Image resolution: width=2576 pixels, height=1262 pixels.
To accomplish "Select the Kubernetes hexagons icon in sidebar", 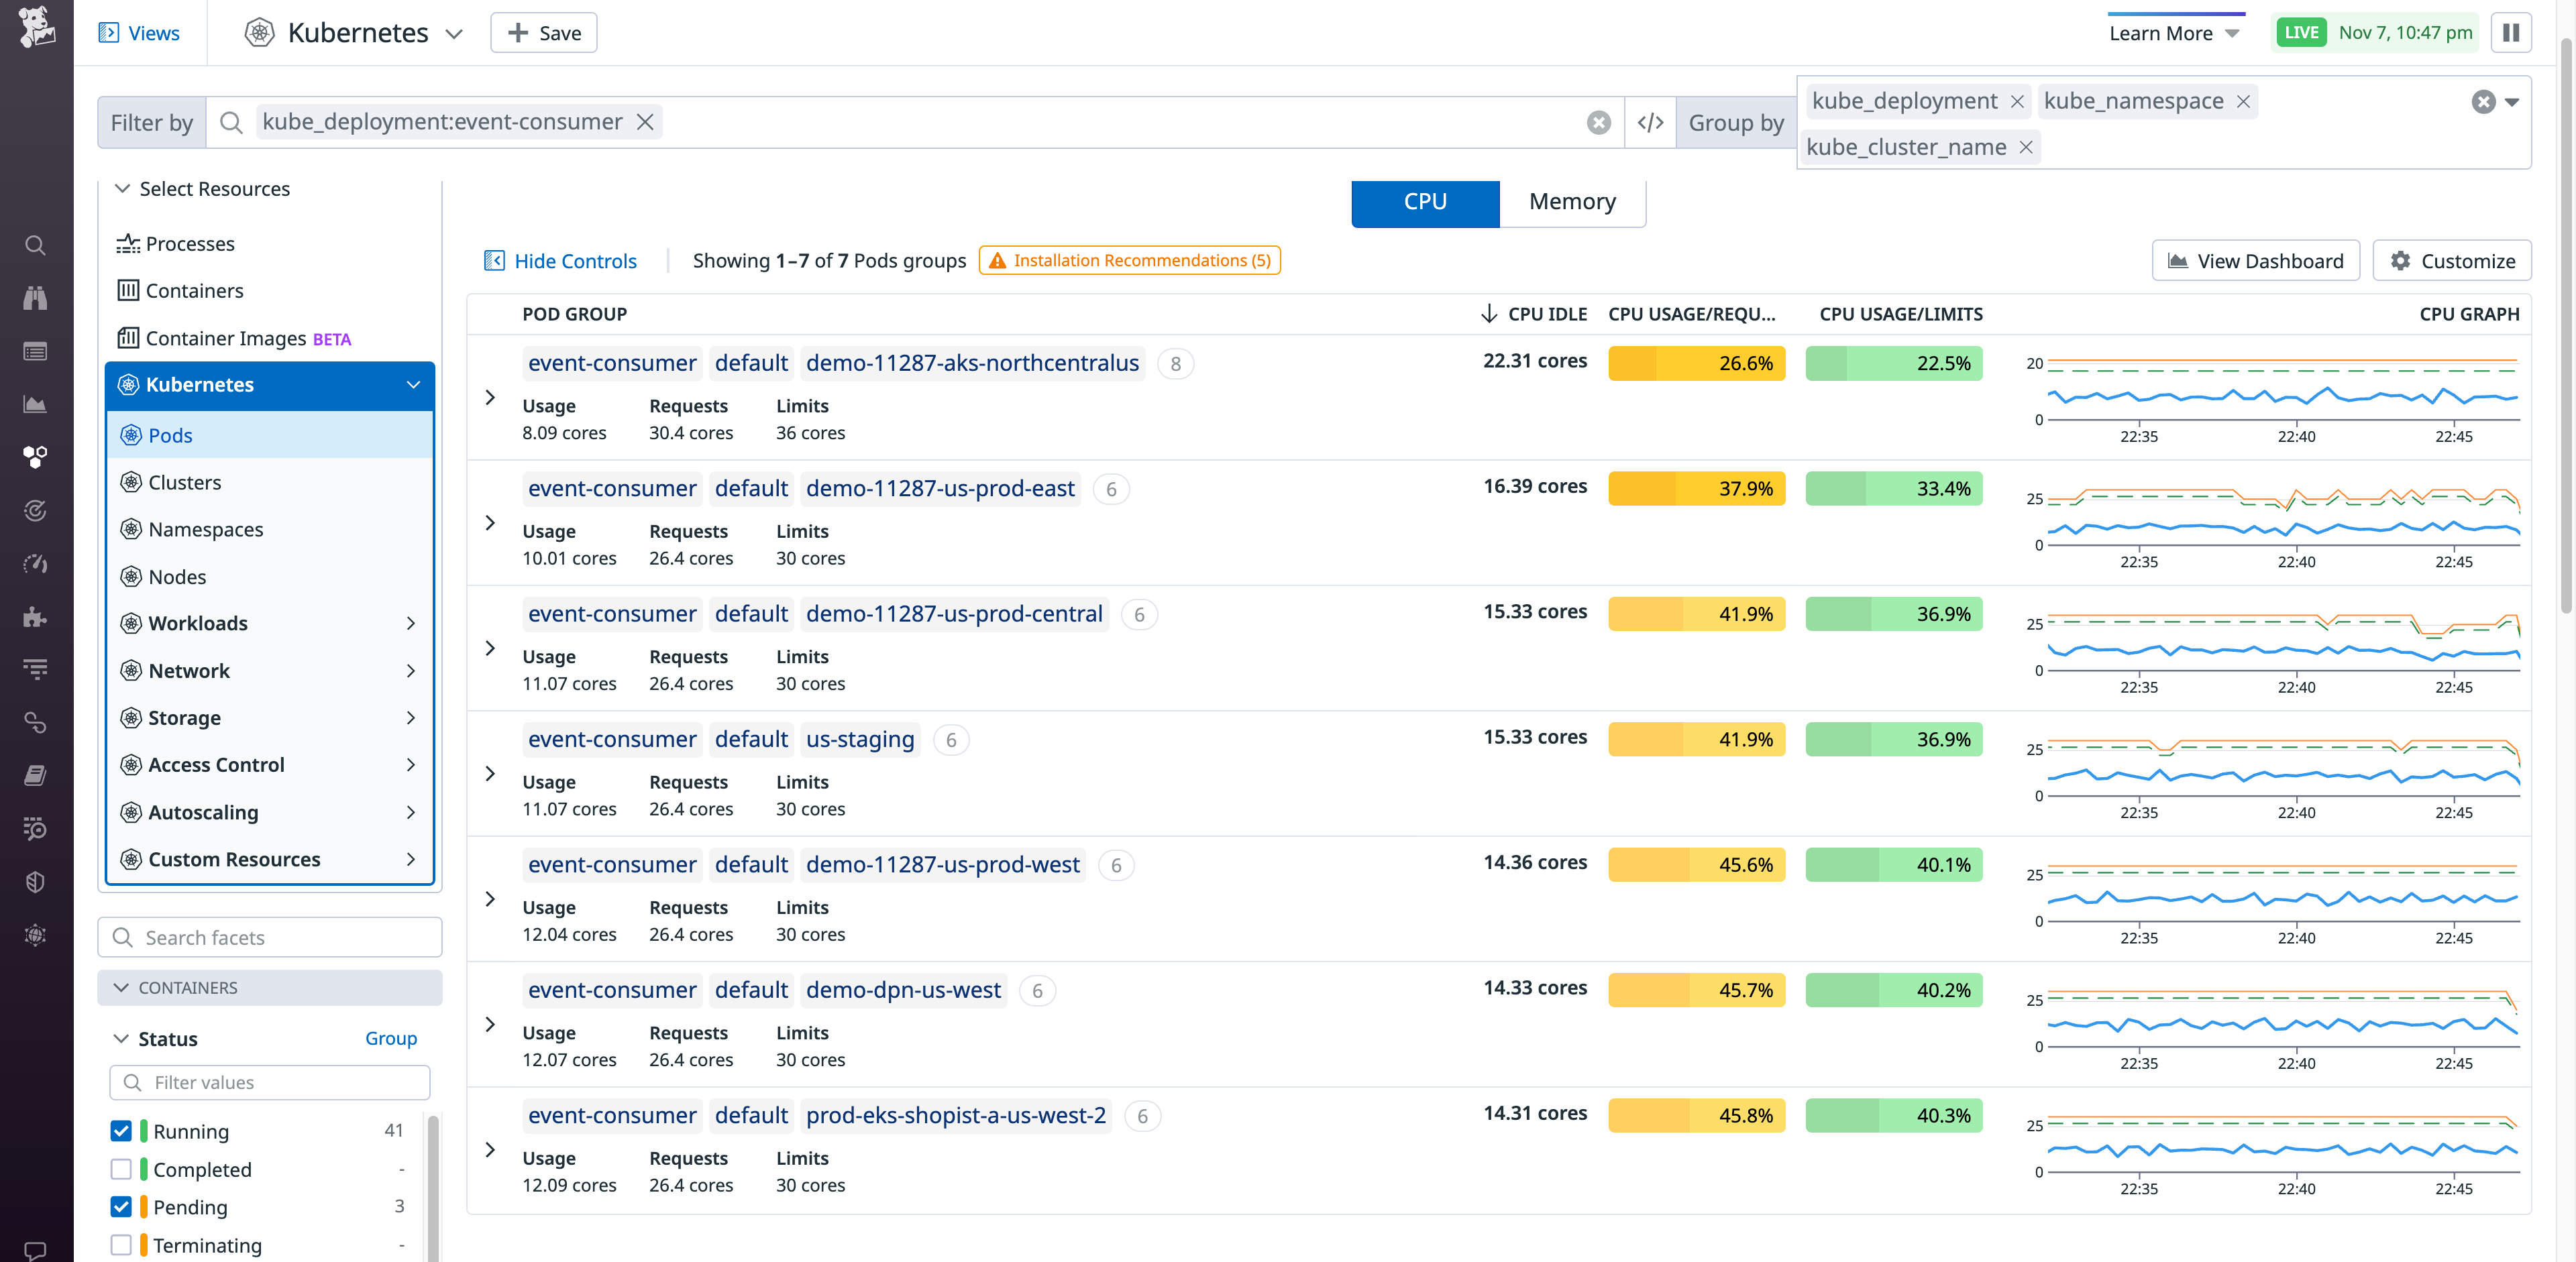I will (x=35, y=457).
